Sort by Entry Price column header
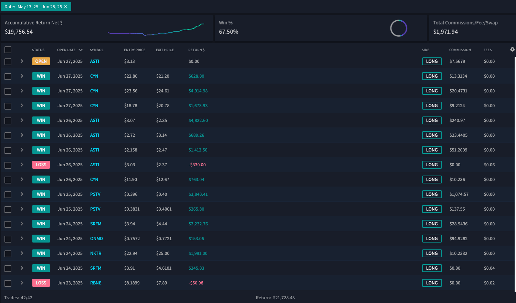516x303 pixels. tap(135, 50)
